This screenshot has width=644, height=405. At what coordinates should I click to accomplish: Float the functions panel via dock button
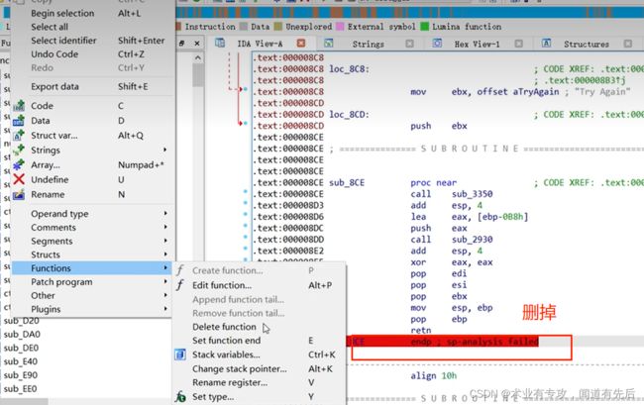(x=181, y=44)
